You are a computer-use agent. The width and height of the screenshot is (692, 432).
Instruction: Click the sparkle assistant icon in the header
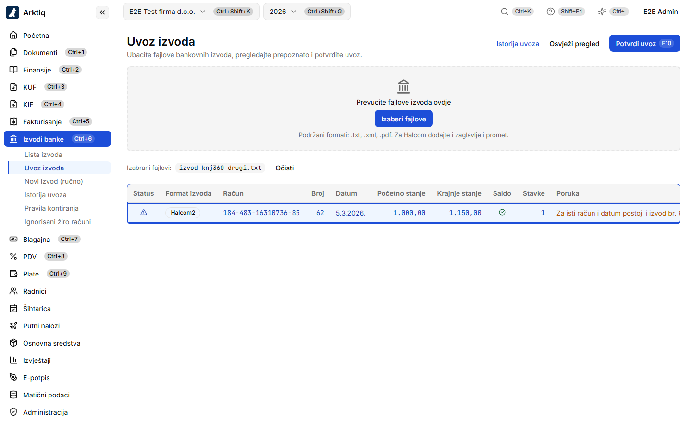click(x=602, y=12)
